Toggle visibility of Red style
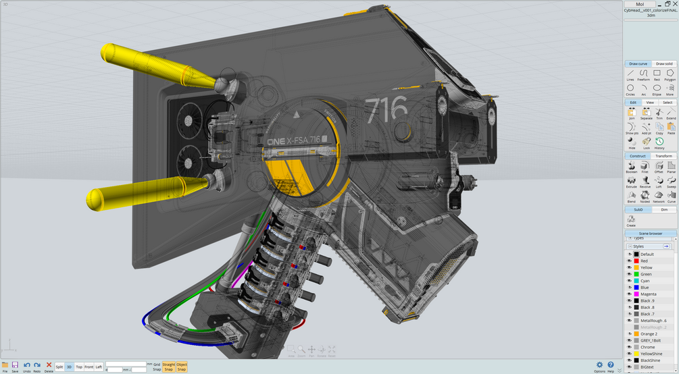The width and height of the screenshot is (679, 374). (629, 261)
